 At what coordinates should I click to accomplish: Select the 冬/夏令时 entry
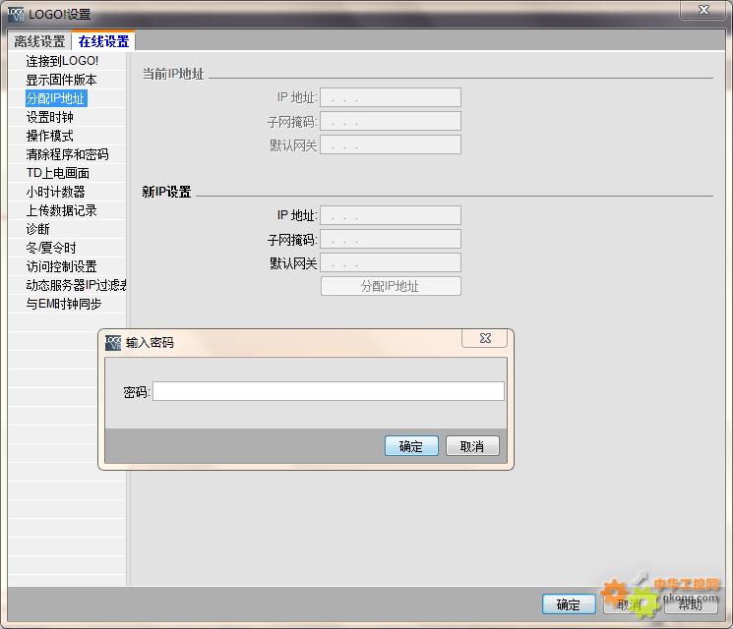coord(51,248)
